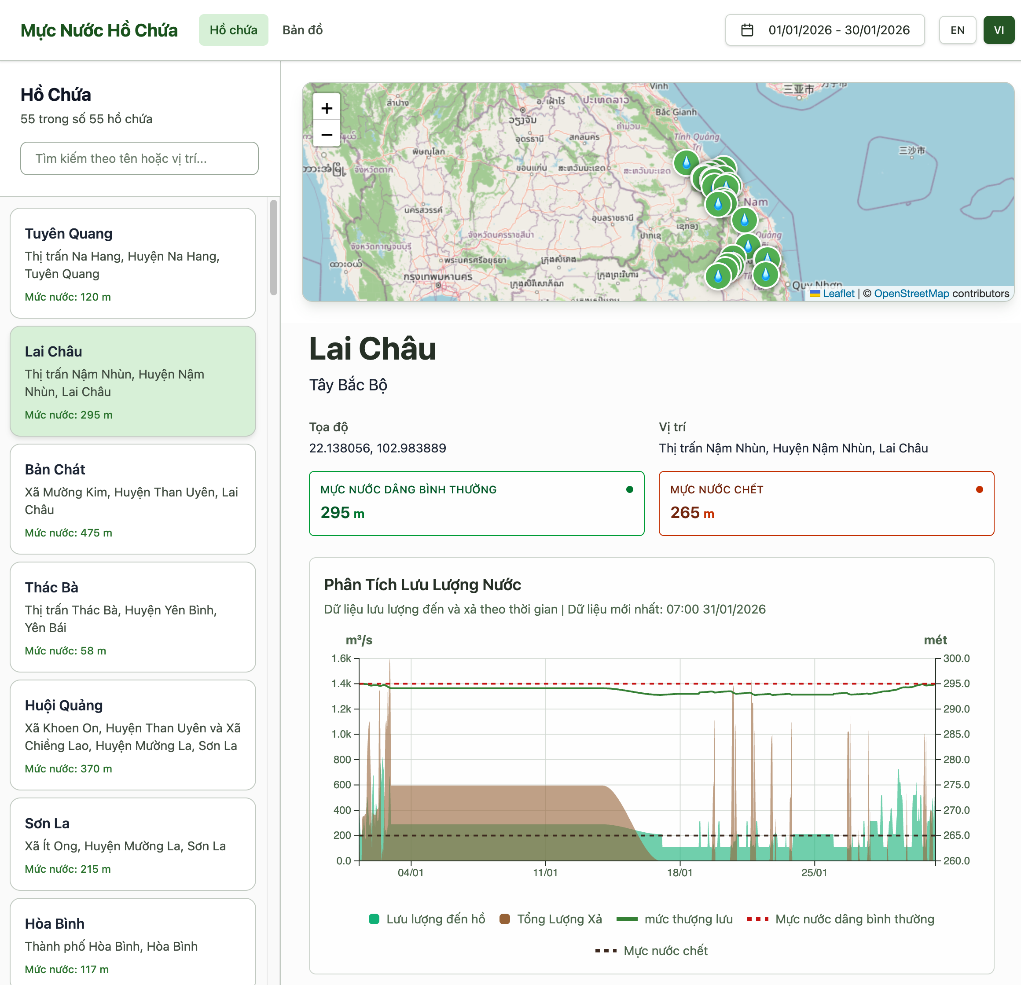The image size is (1021, 985).
Task: Click the 18/01 x-axis date label
Action: pos(680,872)
